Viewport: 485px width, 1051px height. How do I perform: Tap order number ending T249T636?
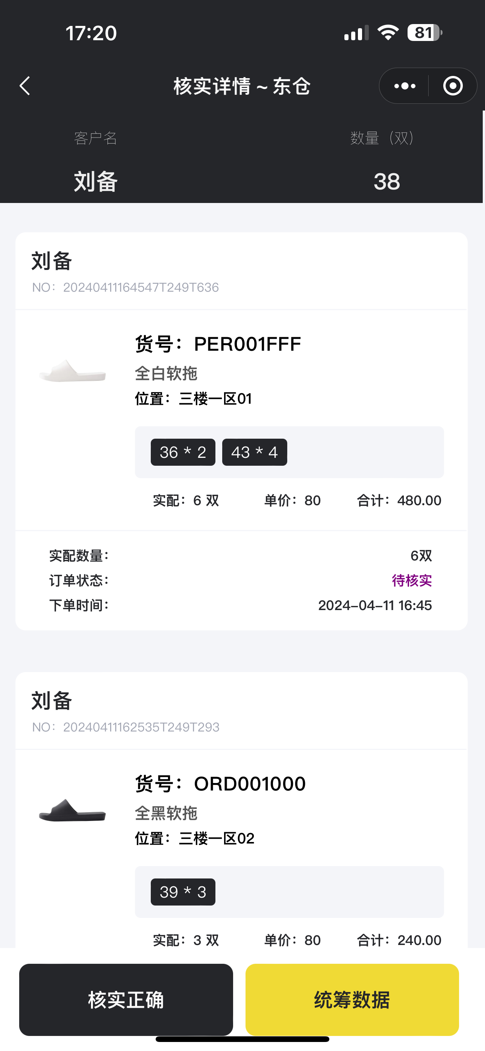[x=141, y=287]
